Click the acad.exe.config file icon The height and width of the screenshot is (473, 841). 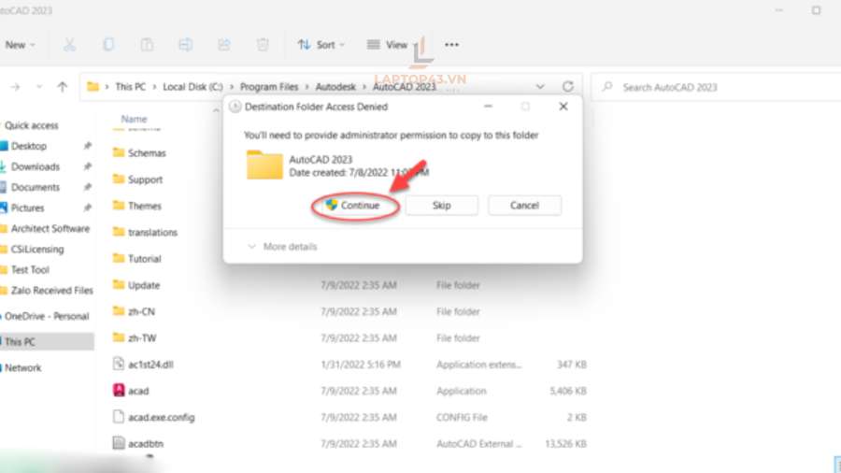coord(119,417)
